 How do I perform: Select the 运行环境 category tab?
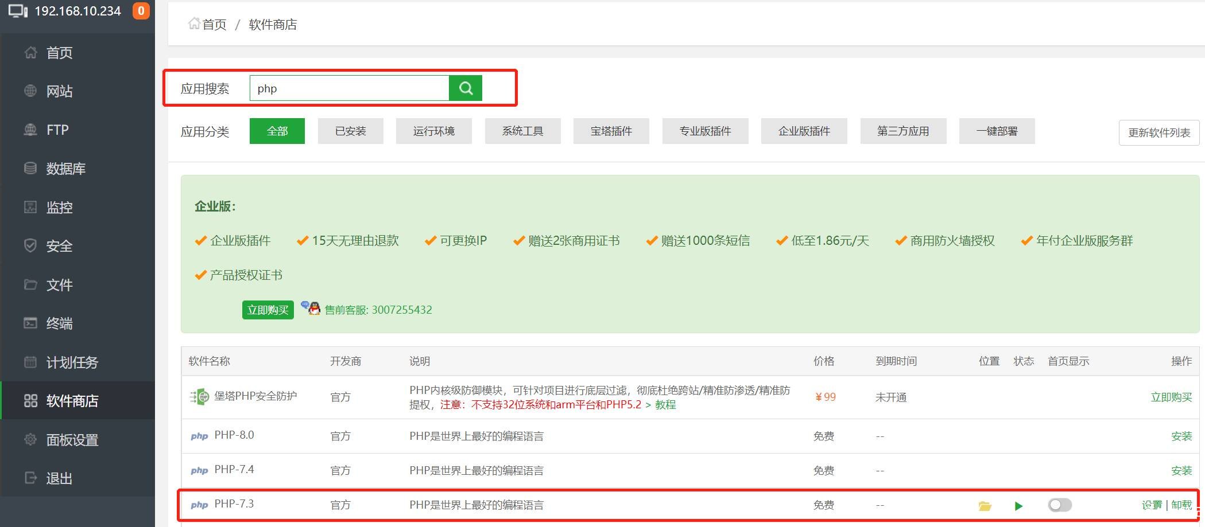coord(434,131)
